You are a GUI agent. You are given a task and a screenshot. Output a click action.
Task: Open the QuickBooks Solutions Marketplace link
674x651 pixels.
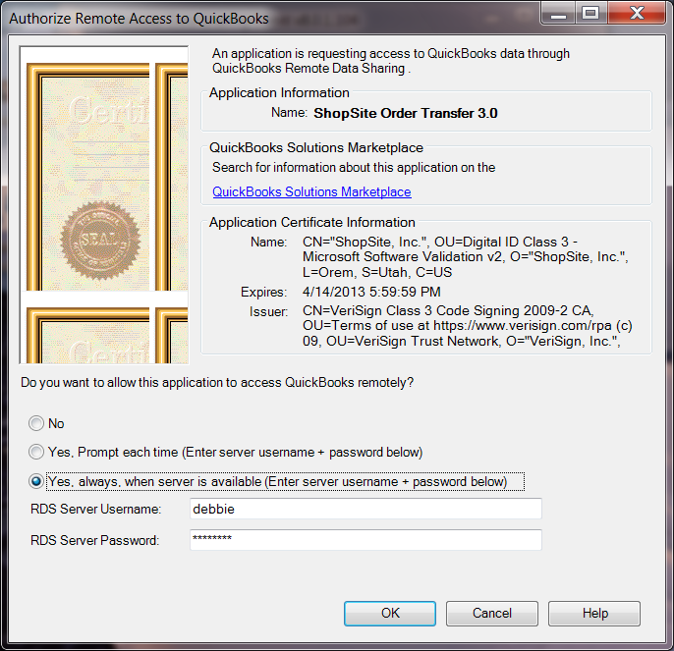[x=311, y=192]
